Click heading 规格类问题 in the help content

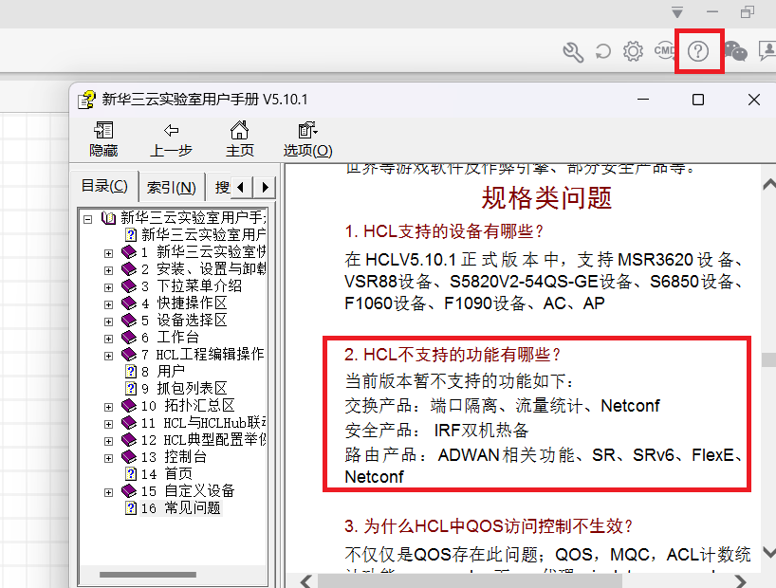point(546,198)
